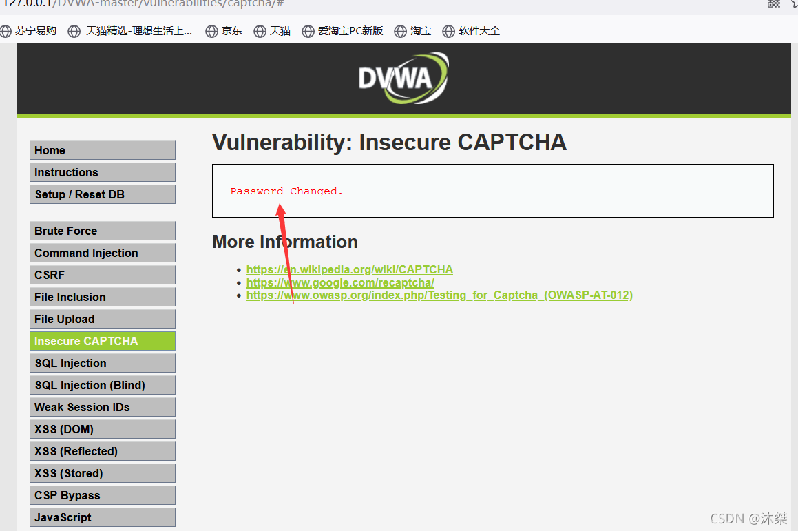Click the QR code icon in address bar
The width and height of the screenshot is (798, 531).
click(x=774, y=3)
